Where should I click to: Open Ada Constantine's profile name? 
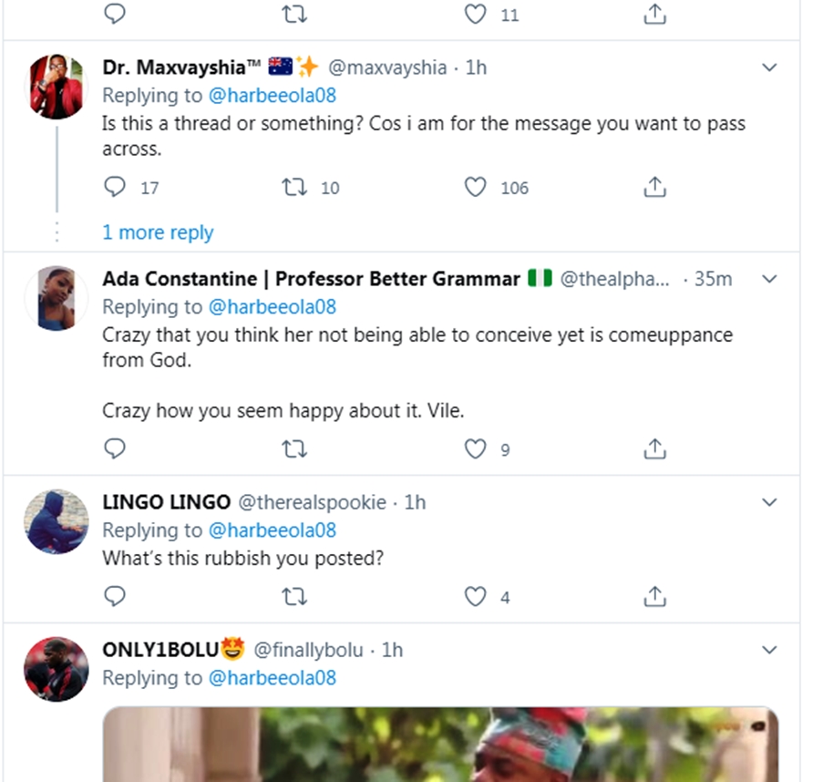[x=310, y=279]
